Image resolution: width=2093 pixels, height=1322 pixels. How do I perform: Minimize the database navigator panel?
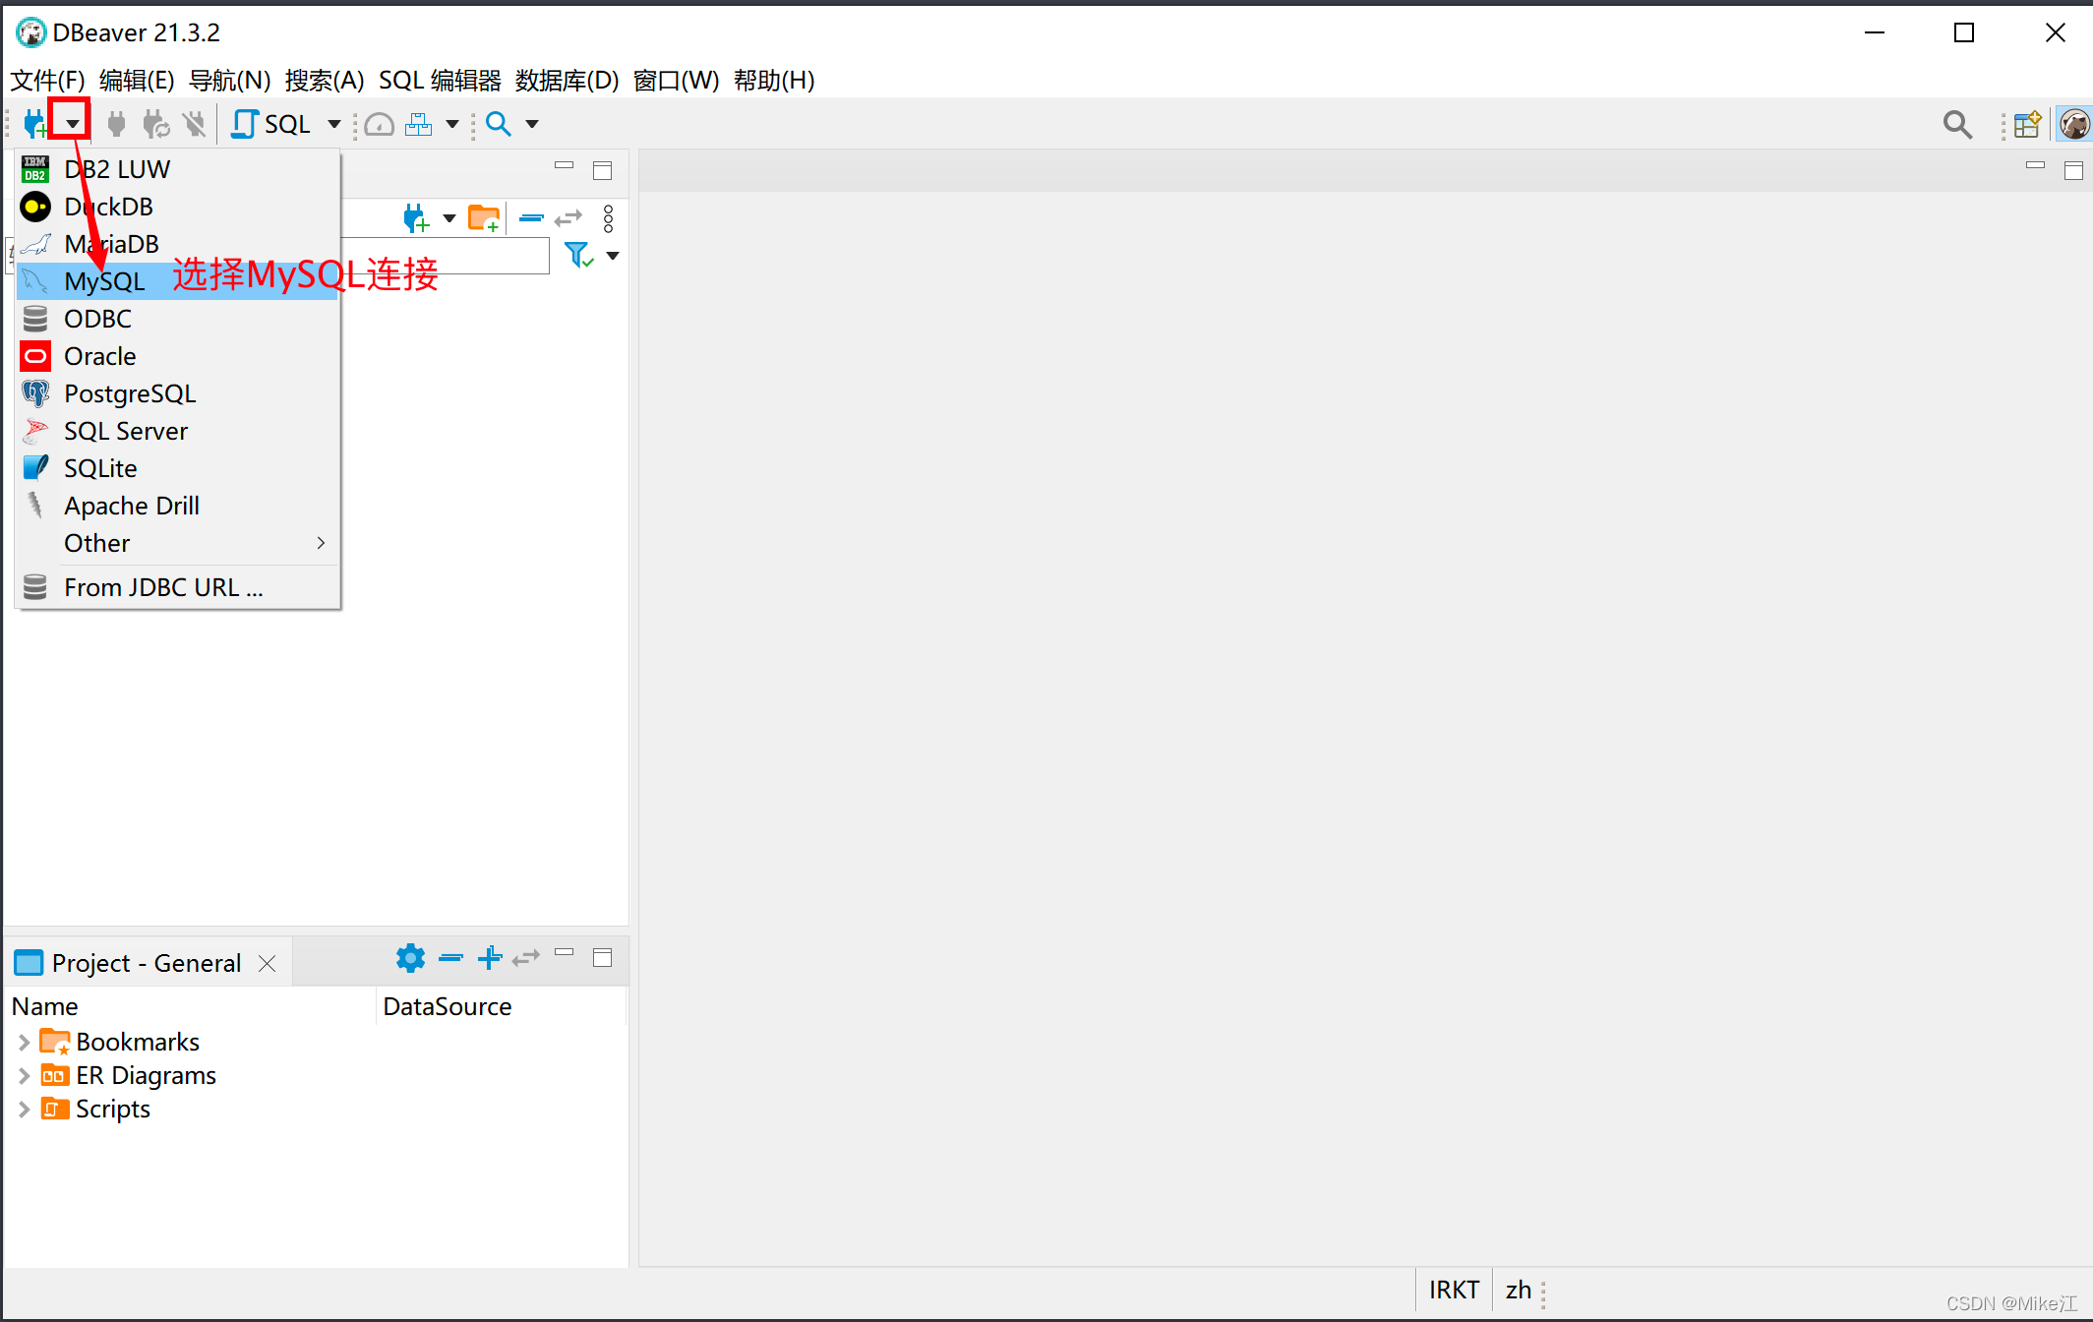point(564,166)
